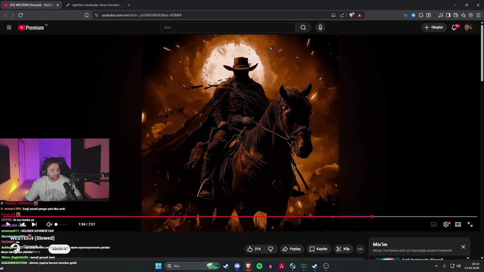Go to YouTube Premium home logo
The width and height of the screenshot is (484, 272).
click(x=31, y=28)
